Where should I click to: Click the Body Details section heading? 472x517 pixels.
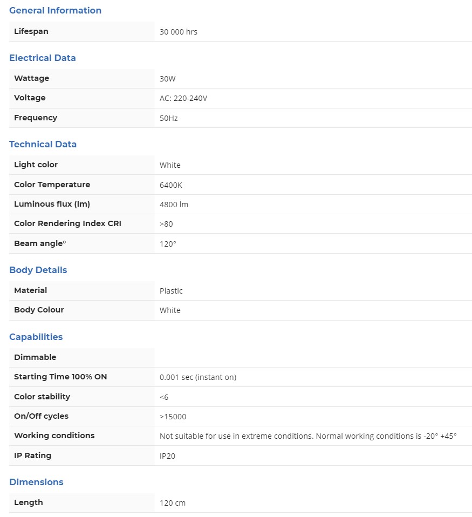point(38,270)
